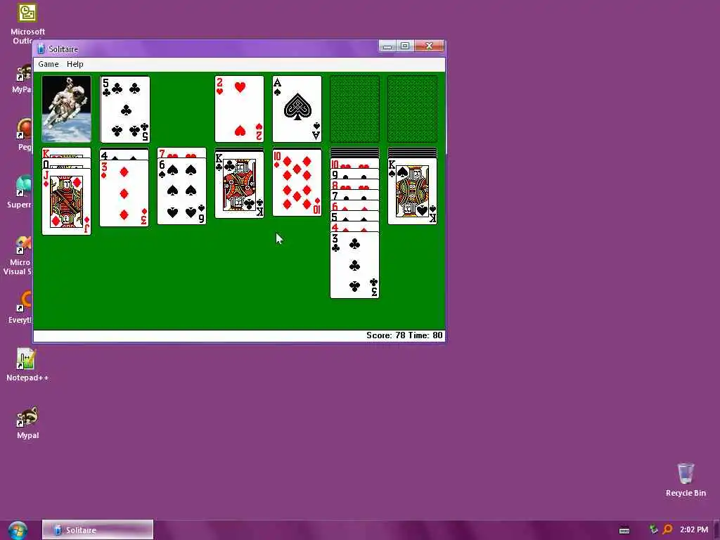The width and height of the screenshot is (720, 540).
Task: Select the red 8 in sixth column
Action: point(354,185)
